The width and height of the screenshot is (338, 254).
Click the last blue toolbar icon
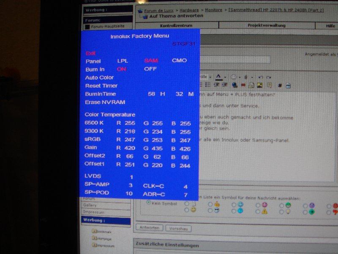click(288, 86)
